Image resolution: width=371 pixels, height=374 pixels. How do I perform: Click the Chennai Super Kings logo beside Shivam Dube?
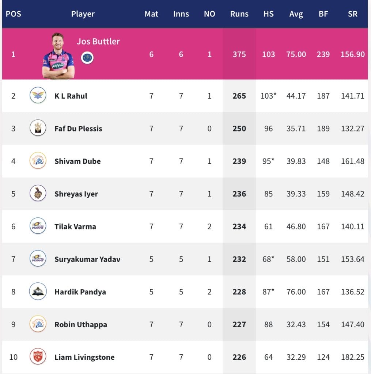38,161
